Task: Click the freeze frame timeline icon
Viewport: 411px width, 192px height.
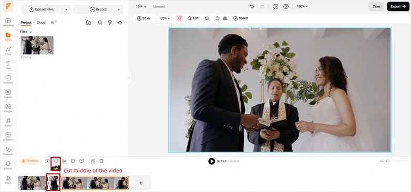Action: tap(73, 161)
